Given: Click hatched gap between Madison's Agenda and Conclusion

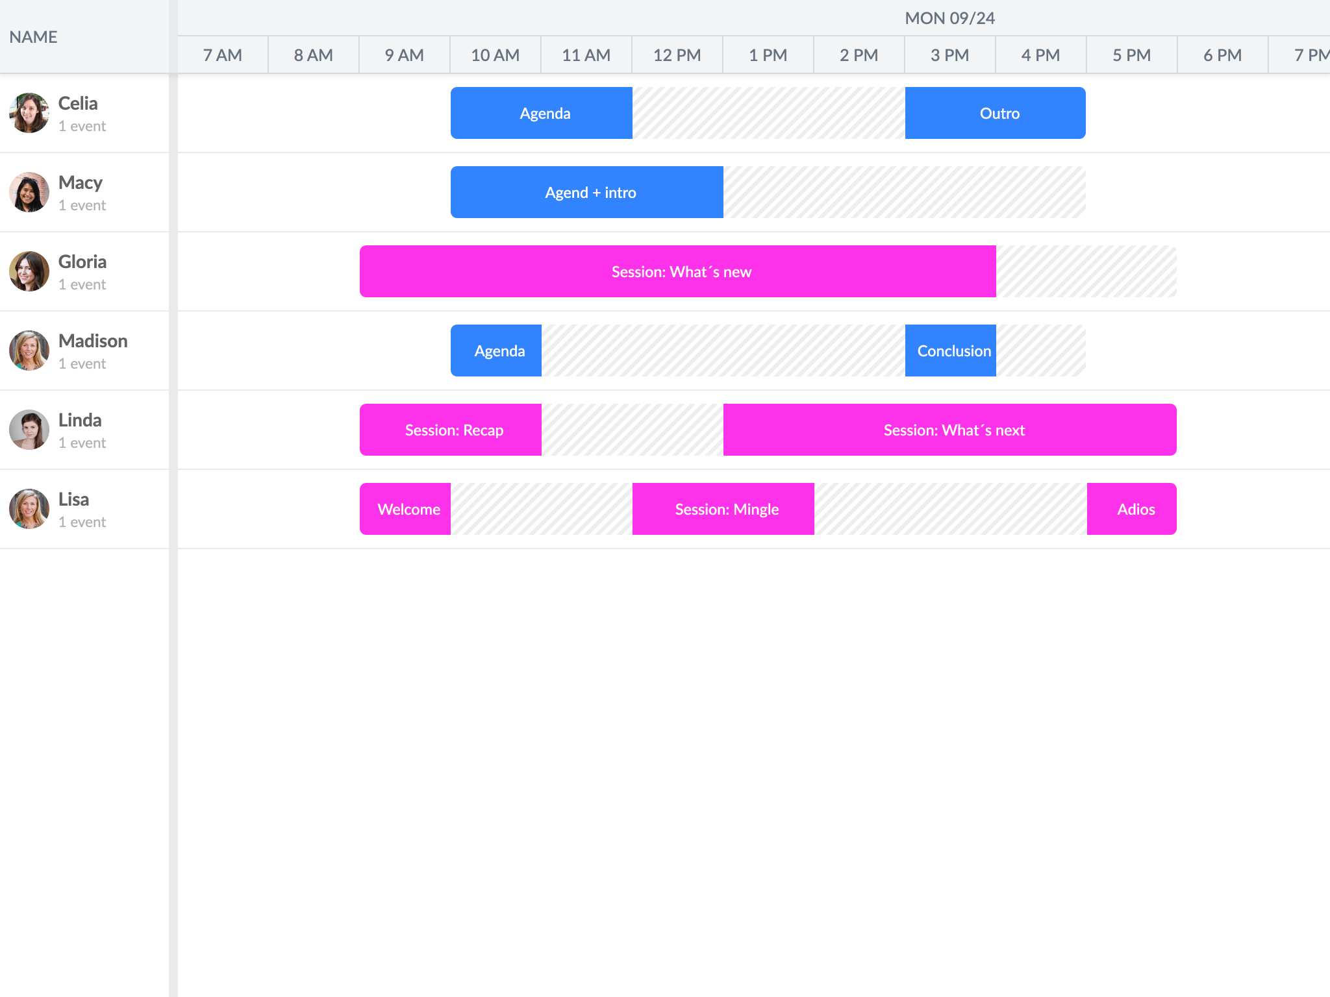Looking at the screenshot, I should click(723, 351).
